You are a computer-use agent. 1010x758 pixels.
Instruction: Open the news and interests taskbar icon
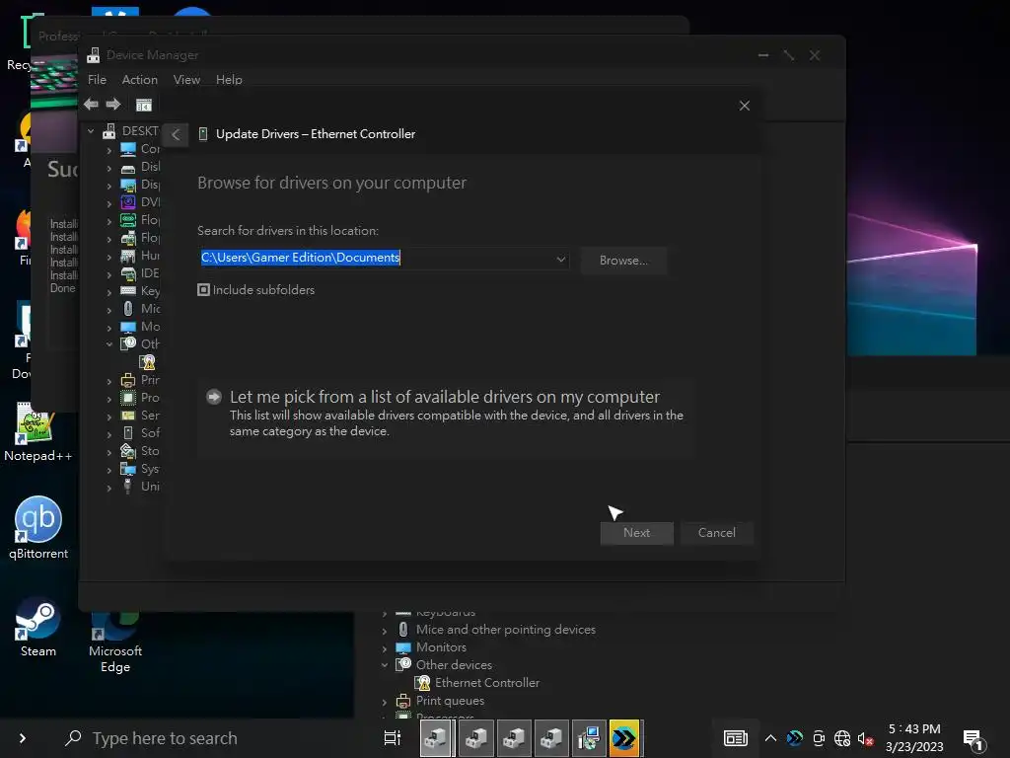735,738
